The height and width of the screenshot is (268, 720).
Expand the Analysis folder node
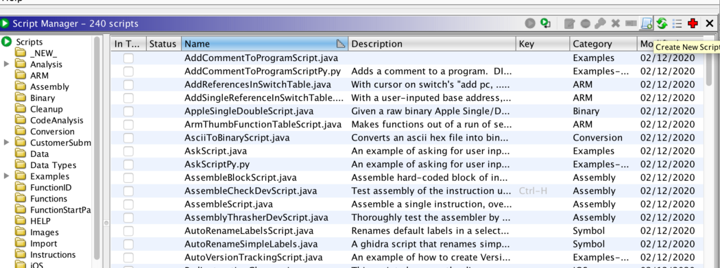point(6,64)
